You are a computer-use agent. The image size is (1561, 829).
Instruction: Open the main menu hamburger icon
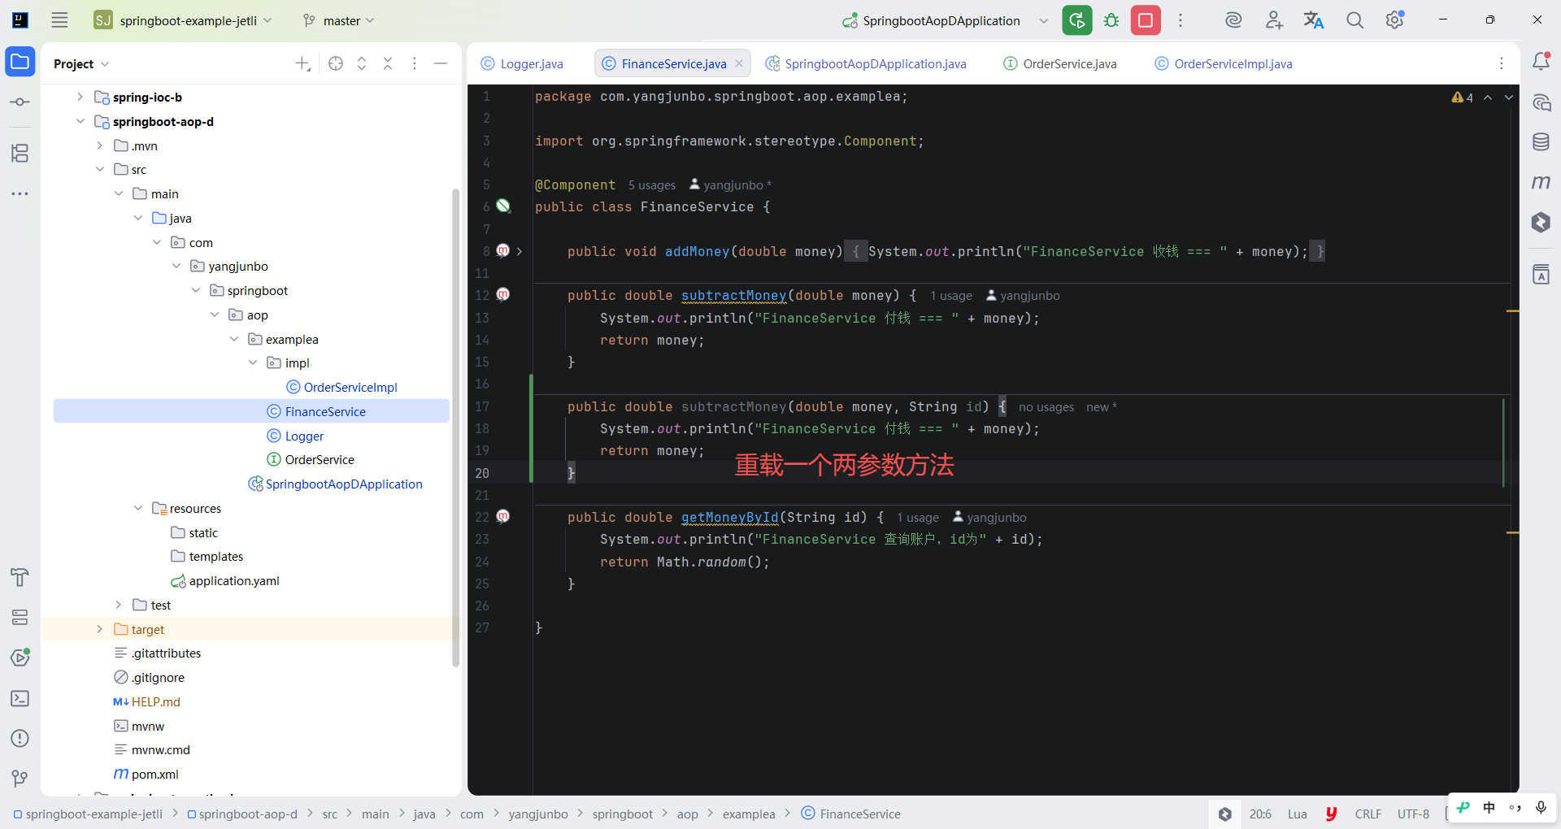pyautogui.click(x=59, y=20)
